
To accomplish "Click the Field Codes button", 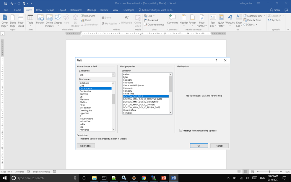I will (86, 146).
